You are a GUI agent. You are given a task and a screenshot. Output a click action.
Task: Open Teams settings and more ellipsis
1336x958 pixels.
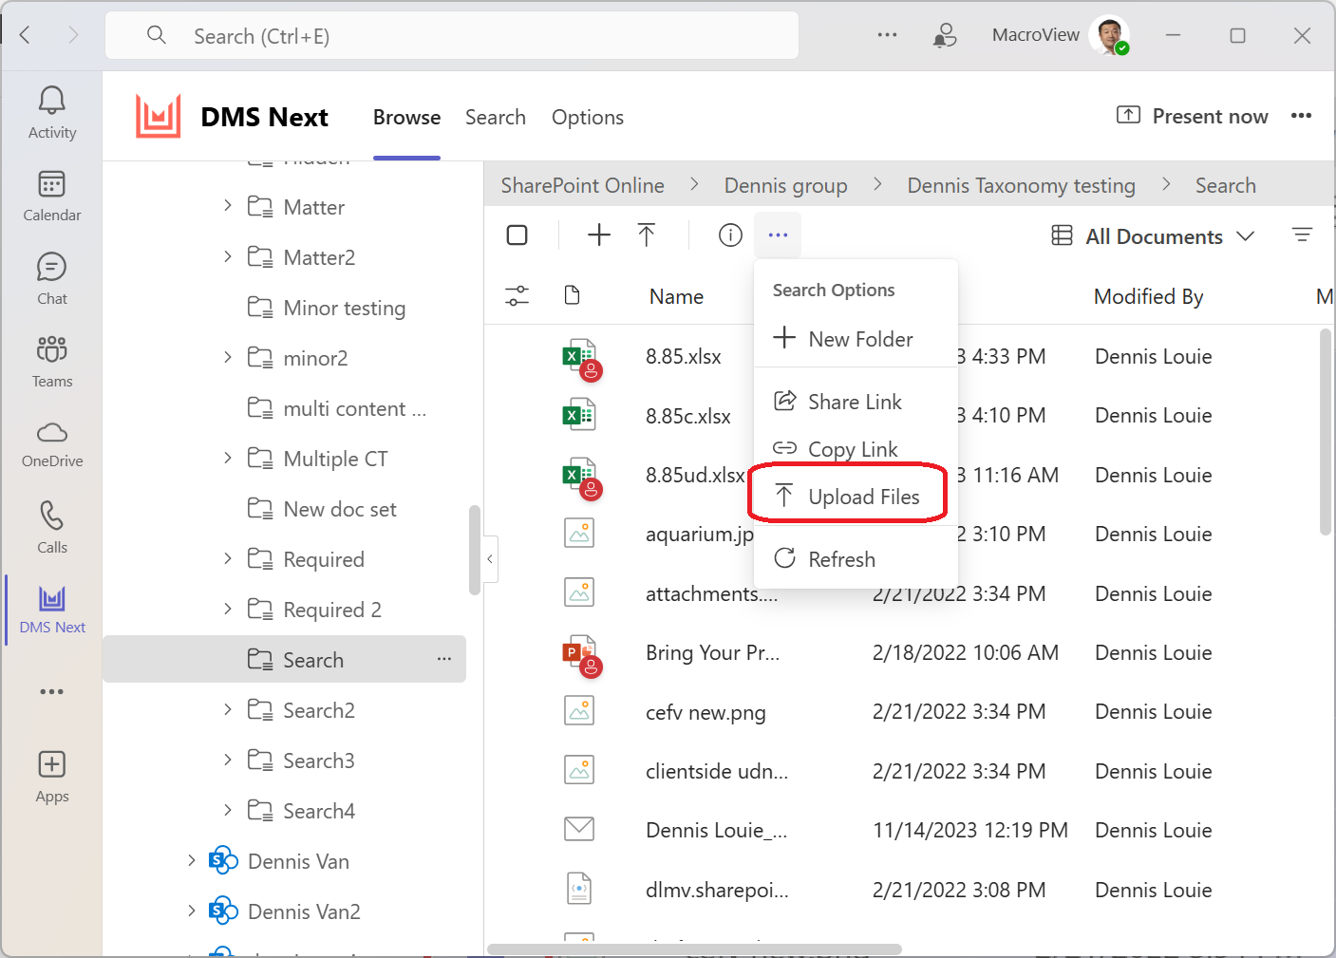888,35
